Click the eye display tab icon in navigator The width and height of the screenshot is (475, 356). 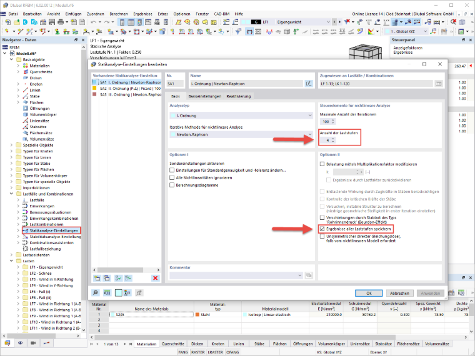[20, 343]
